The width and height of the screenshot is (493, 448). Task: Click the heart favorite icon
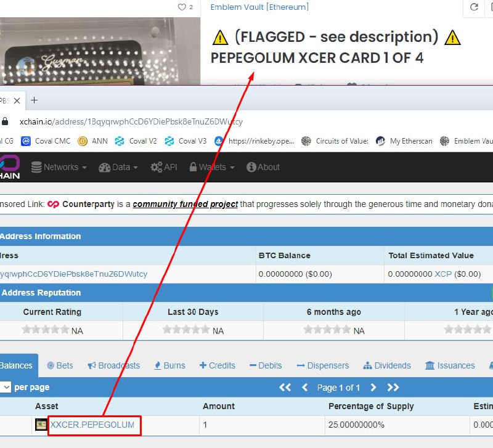tap(182, 7)
